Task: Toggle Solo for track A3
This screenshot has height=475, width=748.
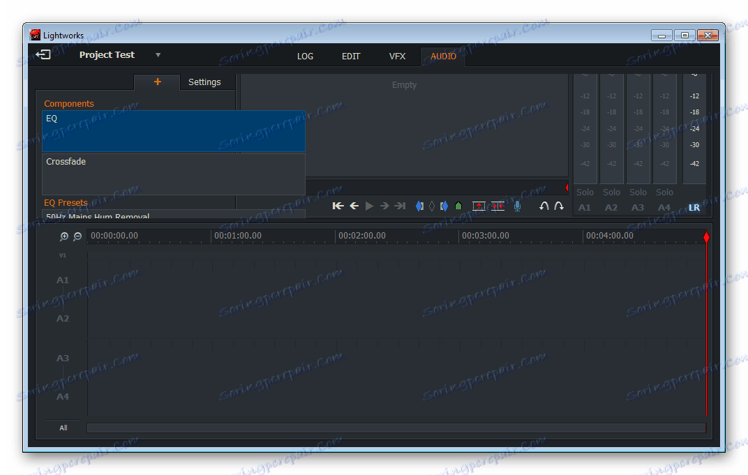Action: pyautogui.click(x=638, y=193)
